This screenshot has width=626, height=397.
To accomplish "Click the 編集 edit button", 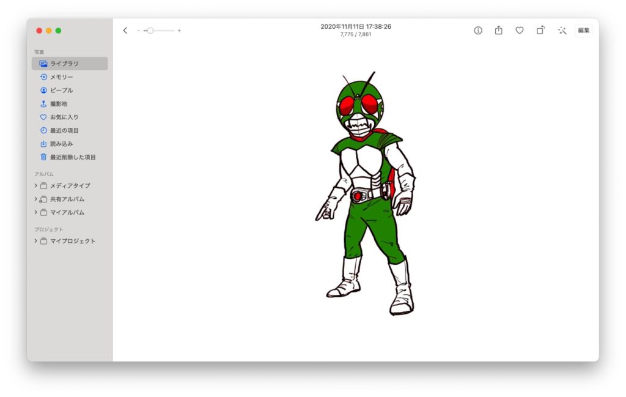I will click(584, 31).
